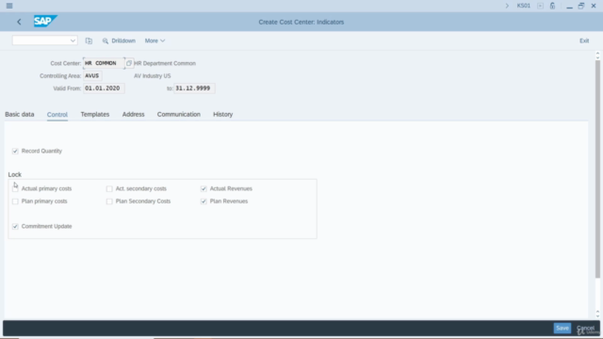Viewport: 603px width, 339px height.
Task: Close the SAP window
Action: (x=594, y=6)
